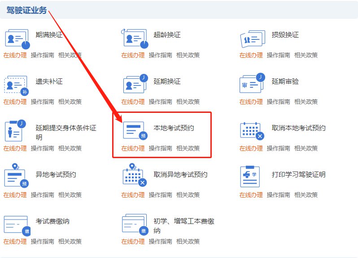Click the 超龄换证 icon
The width and height of the screenshot is (358, 258).
[135, 39]
